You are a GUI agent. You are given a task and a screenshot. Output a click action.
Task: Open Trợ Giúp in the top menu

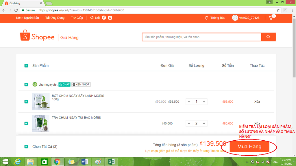tap(77, 18)
